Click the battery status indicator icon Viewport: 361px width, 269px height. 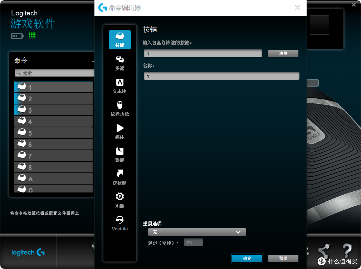(x=17, y=36)
